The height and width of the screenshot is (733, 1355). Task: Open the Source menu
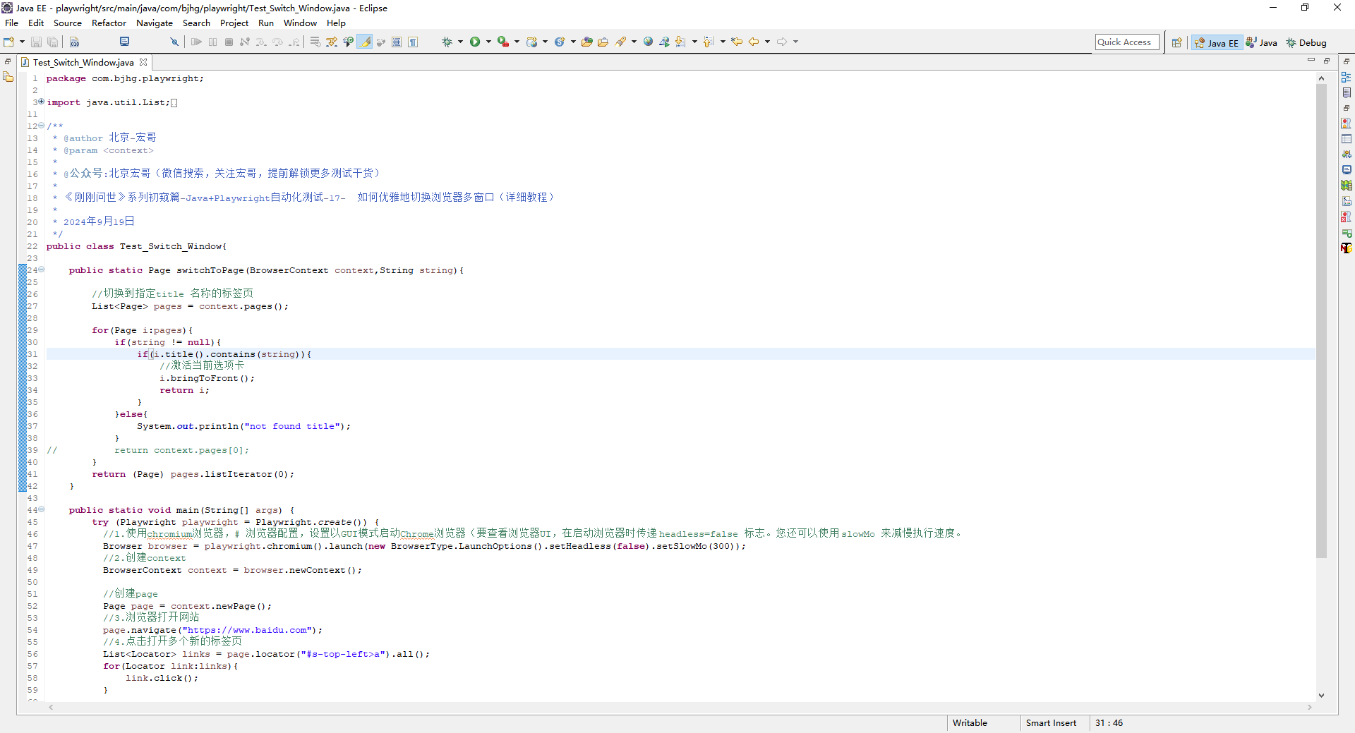[68, 23]
